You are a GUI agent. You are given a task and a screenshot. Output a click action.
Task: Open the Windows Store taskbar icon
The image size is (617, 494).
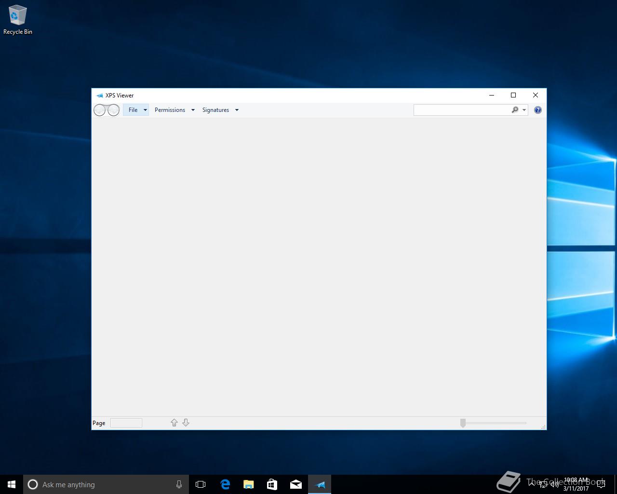click(x=272, y=484)
